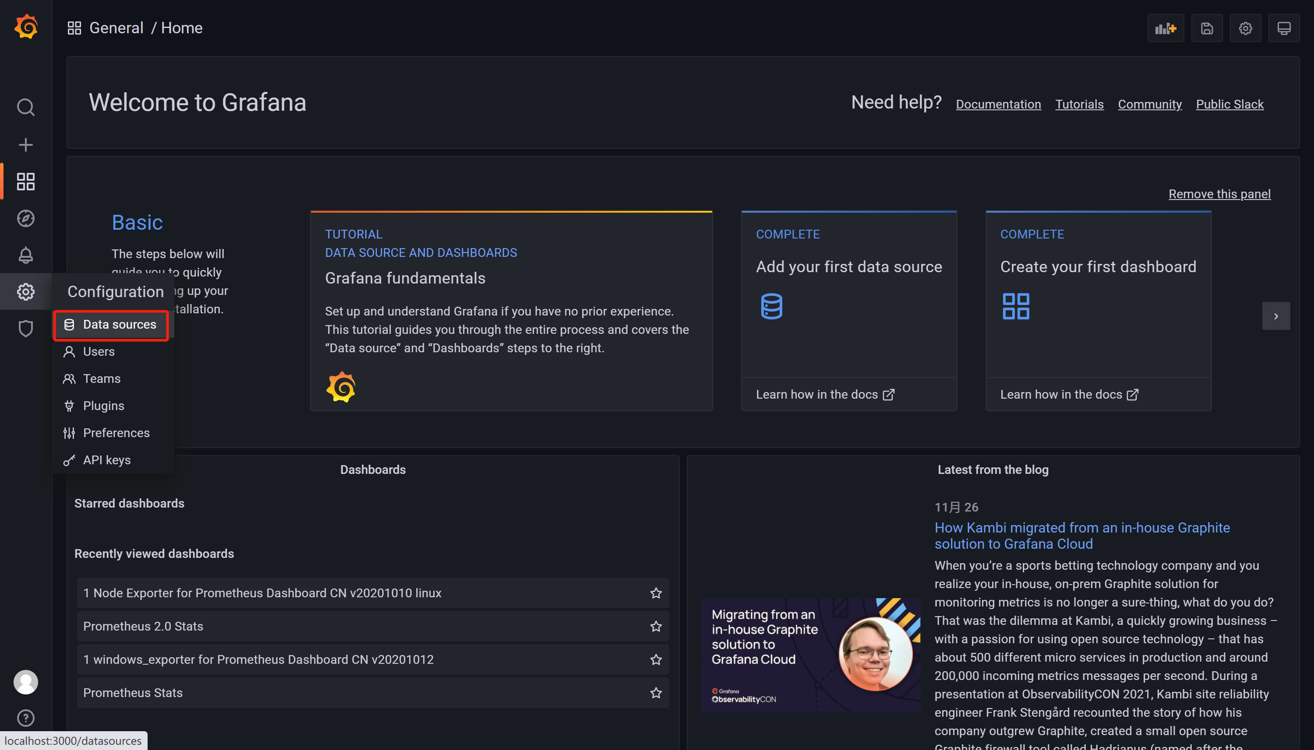
Task: Open the Dashboards four-squares sidebar icon
Action: coord(26,182)
